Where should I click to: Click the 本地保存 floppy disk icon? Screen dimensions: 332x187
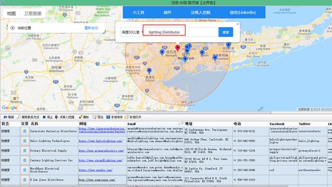pos(108,117)
